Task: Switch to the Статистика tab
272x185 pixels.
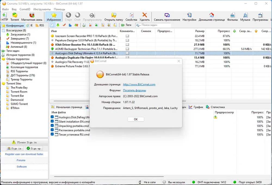Action: click(215, 107)
